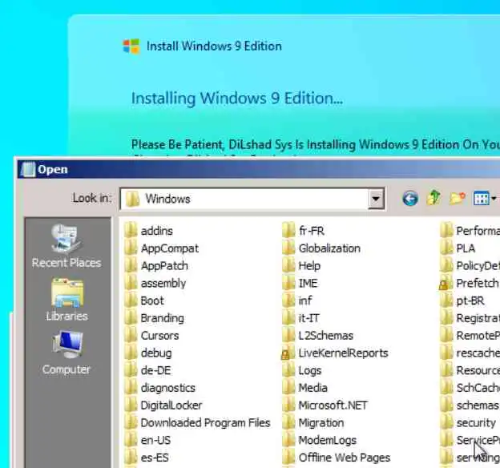Select the Offline Web Pages folder

click(337, 458)
